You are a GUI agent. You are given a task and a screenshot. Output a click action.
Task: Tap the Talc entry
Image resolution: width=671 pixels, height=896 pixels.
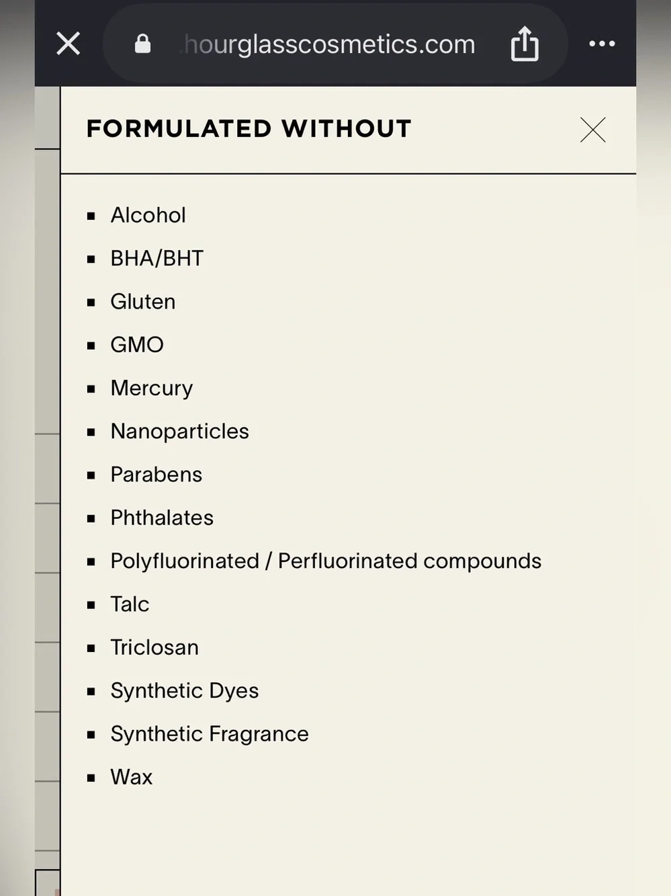pos(130,604)
